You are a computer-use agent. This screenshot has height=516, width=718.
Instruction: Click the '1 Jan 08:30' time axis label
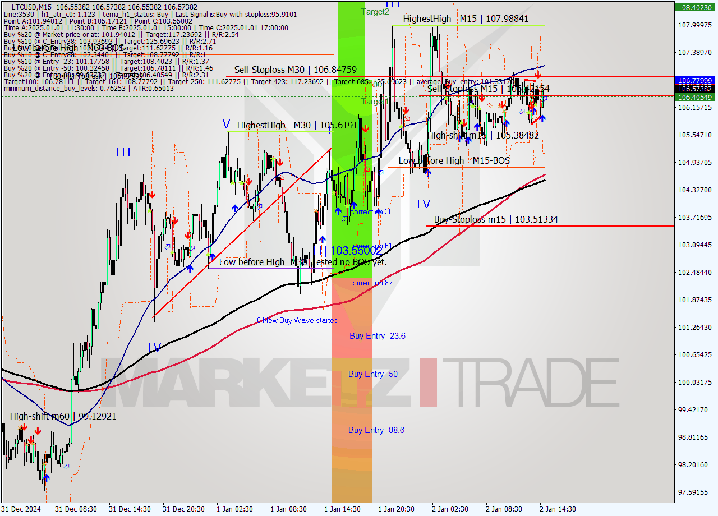(288, 509)
